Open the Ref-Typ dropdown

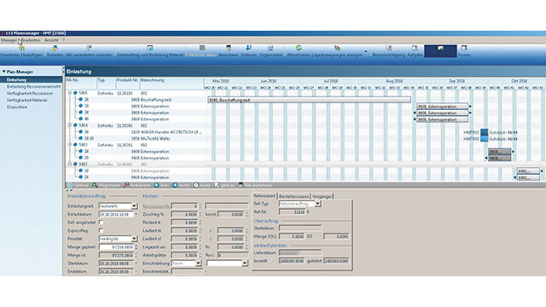click(x=317, y=204)
